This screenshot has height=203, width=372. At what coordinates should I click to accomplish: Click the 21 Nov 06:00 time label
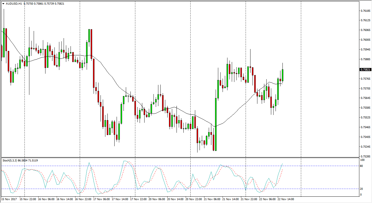(x=212, y=199)
